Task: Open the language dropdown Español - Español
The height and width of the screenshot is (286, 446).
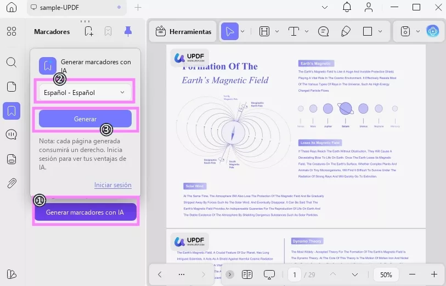Action: tap(85, 92)
